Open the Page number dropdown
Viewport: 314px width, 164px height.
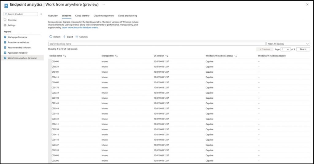coord(285,49)
